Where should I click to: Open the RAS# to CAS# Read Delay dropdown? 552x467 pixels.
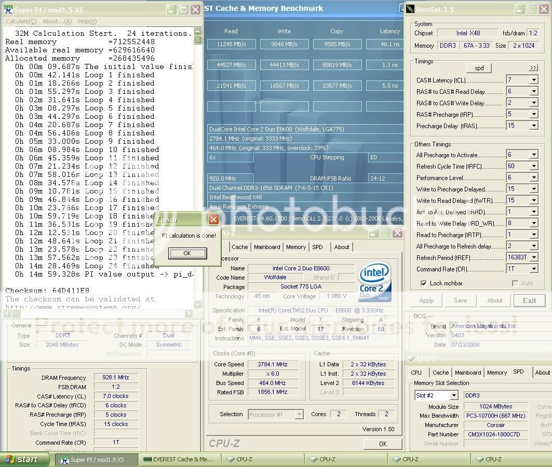click(x=534, y=91)
